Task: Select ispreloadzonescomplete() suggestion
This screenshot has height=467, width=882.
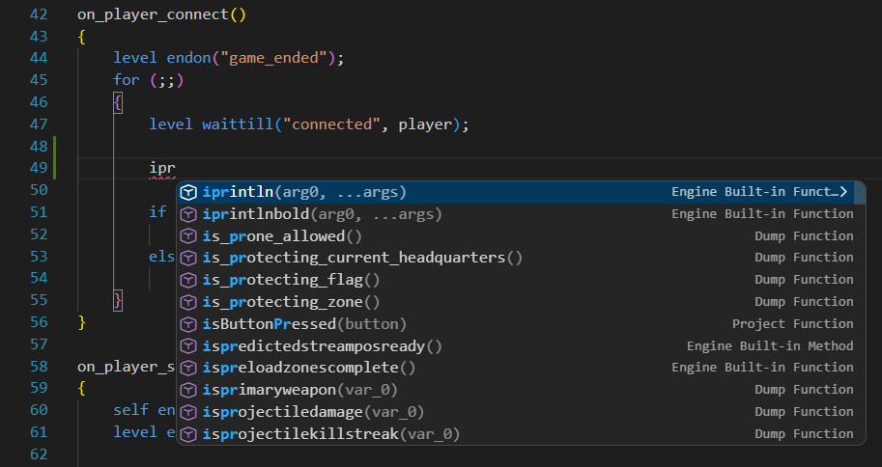Action: click(x=516, y=368)
